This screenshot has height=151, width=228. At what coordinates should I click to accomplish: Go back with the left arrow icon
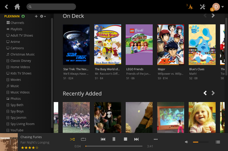pos(6,7)
